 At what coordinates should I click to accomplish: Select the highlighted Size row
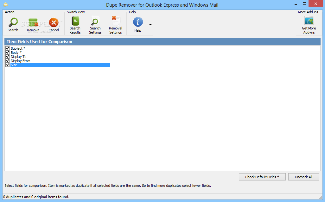coord(60,65)
